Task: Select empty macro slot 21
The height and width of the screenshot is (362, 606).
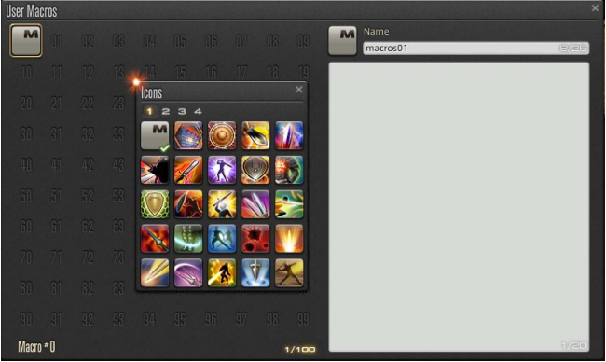Action: click(x=57, y=103)
